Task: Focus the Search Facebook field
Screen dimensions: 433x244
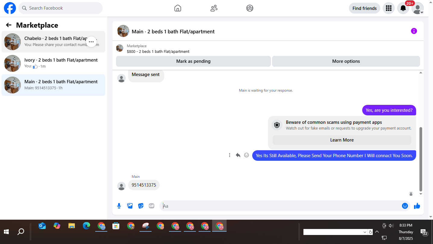Action: tap(61, 8)
